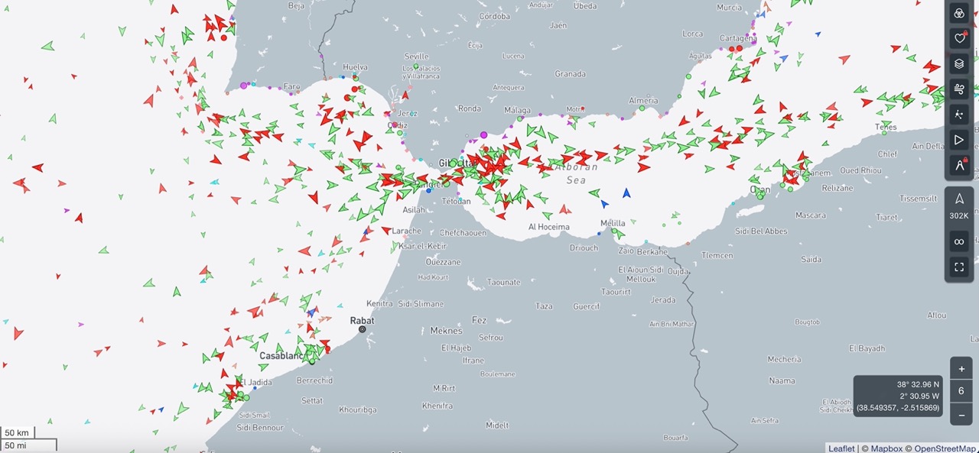
Task: Click the coordinates display box
Action: (x=898, y=396)
